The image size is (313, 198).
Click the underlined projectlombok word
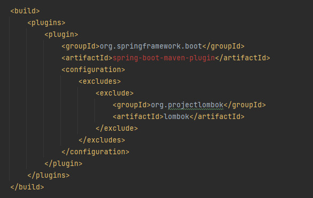click(196, 105)
